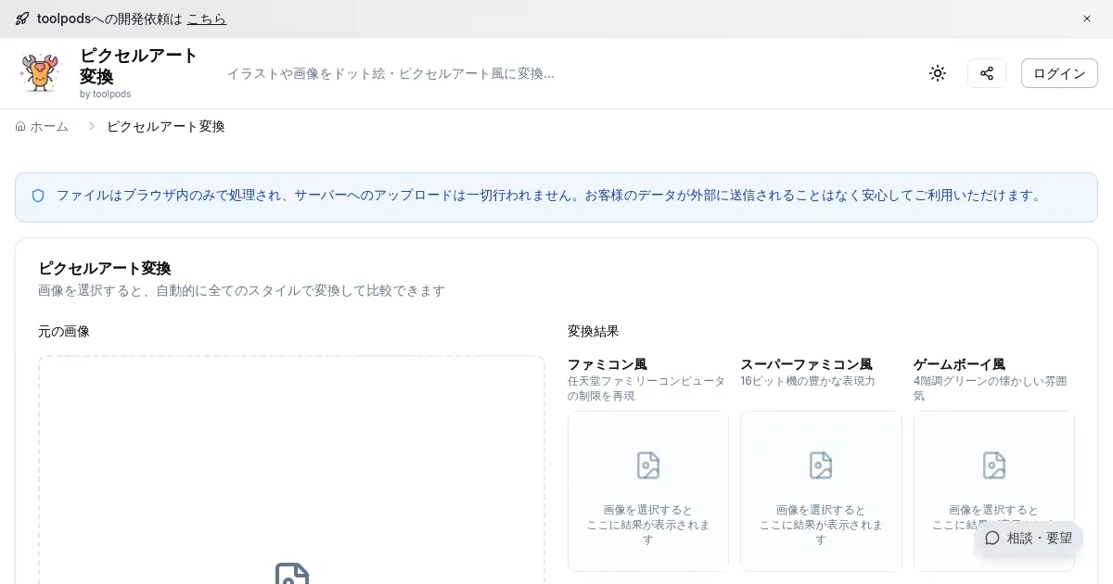The height and width of the screenshot is (584, 1113).
Task: Click the ゲームボーイ風 result image placeholder icon
Action: point(993,465)
